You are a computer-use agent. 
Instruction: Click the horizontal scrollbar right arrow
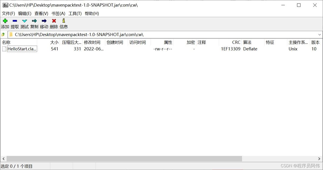tap(320, 159)
